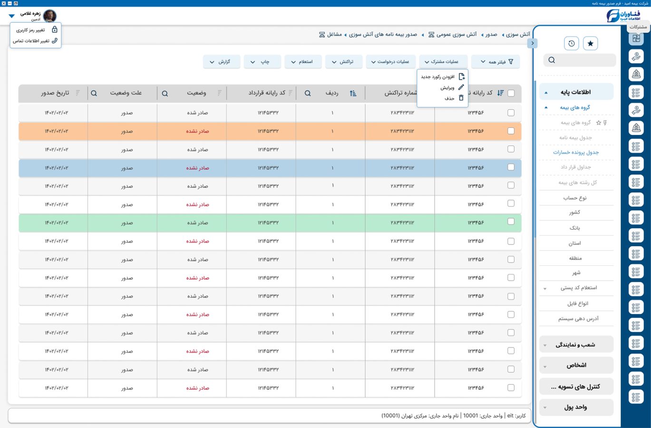Image resolution: width=651 pixels, height=428 pixels.
Task: Click the مشاغل breadcrumb hierarchy icon
Action: (x=322, y=35)
